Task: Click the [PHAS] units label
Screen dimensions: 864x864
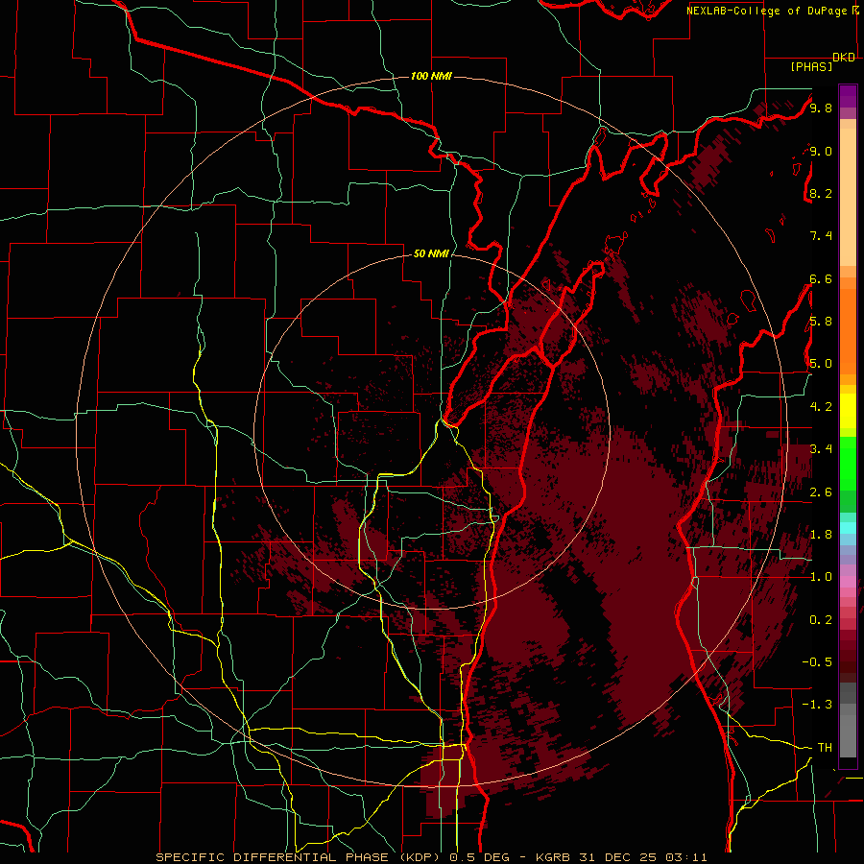Action: click(x=811, y=66)
